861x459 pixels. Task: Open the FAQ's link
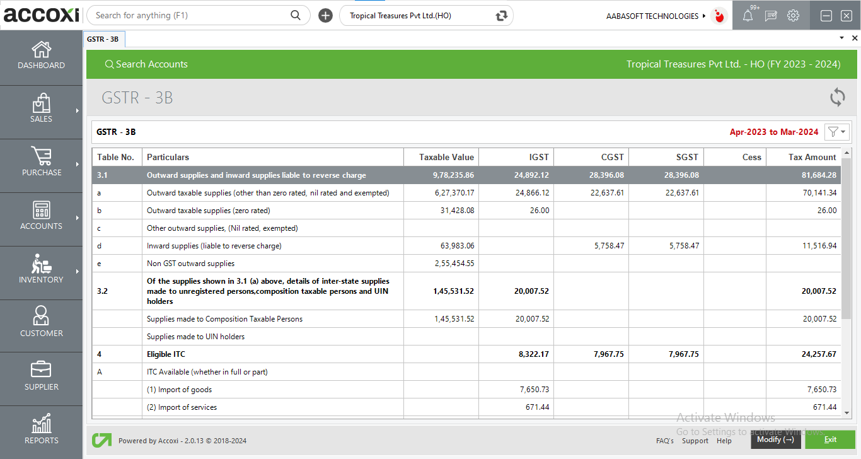click(x=664, y=441)
